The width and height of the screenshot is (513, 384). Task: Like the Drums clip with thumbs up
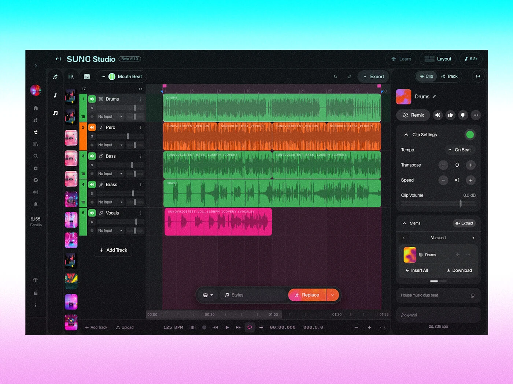pos(450,115)
